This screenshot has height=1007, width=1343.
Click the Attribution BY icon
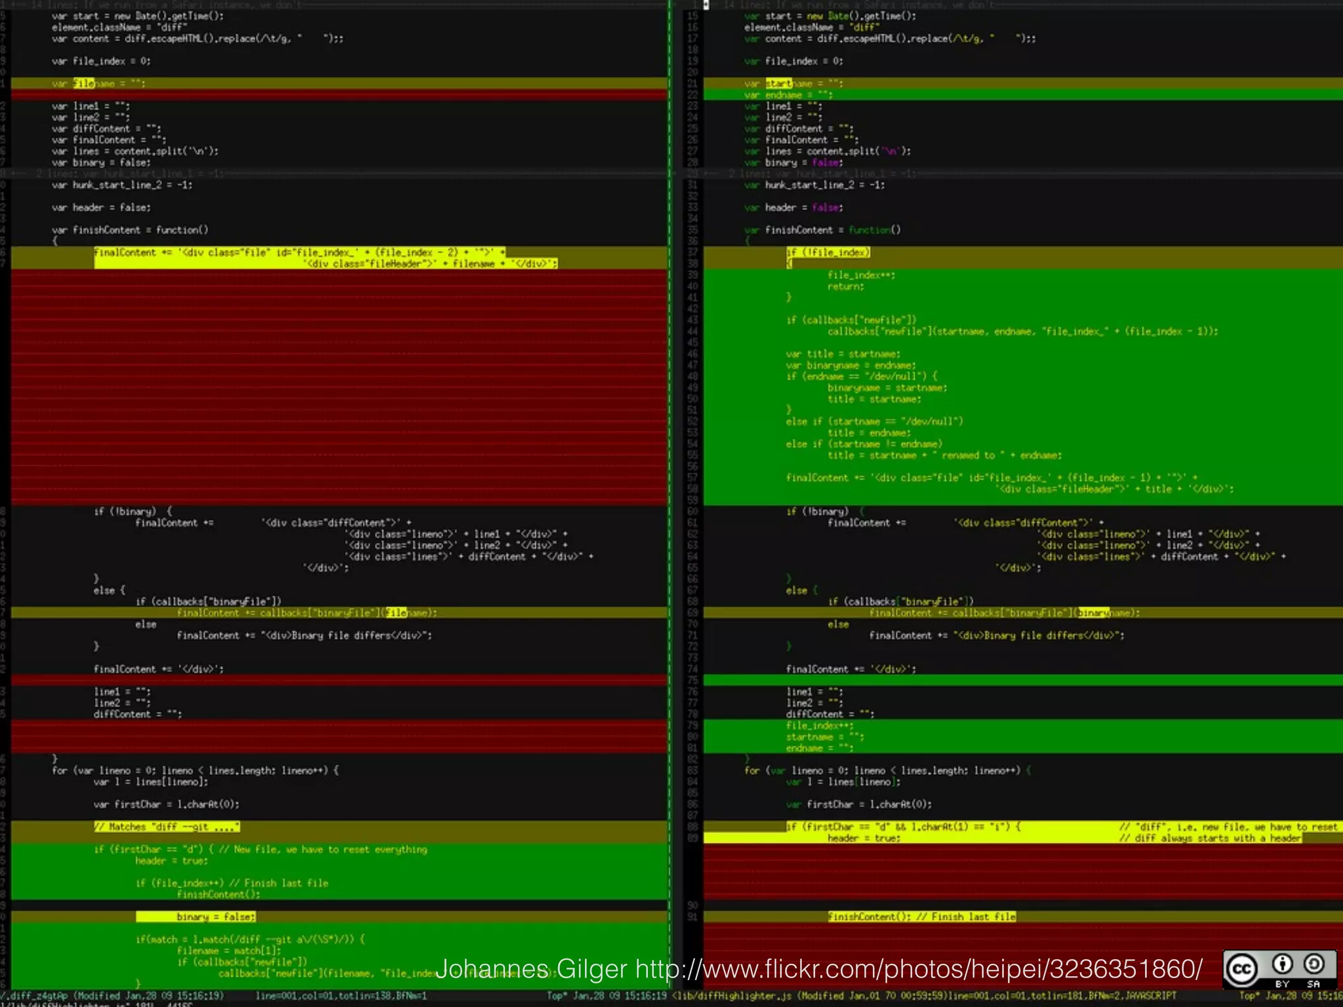(1283, 965)
